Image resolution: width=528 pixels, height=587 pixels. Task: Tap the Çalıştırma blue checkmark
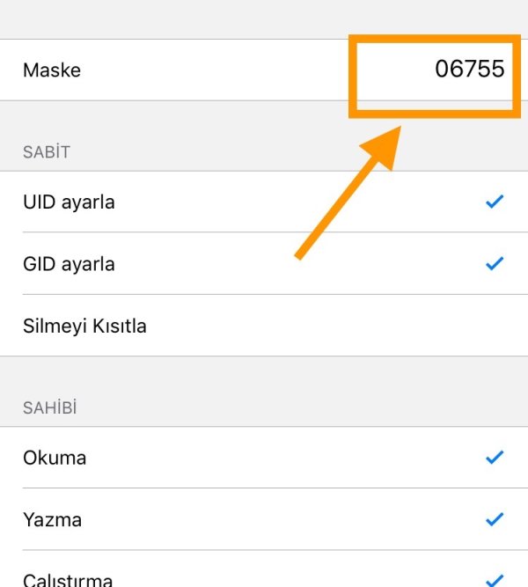pos(495,578)
